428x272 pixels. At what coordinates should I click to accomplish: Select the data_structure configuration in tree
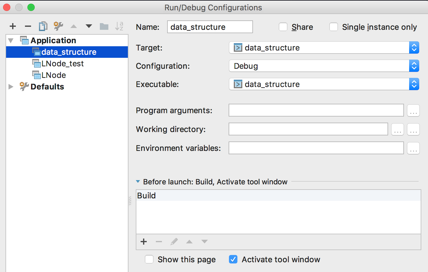[x=67, y=52]
